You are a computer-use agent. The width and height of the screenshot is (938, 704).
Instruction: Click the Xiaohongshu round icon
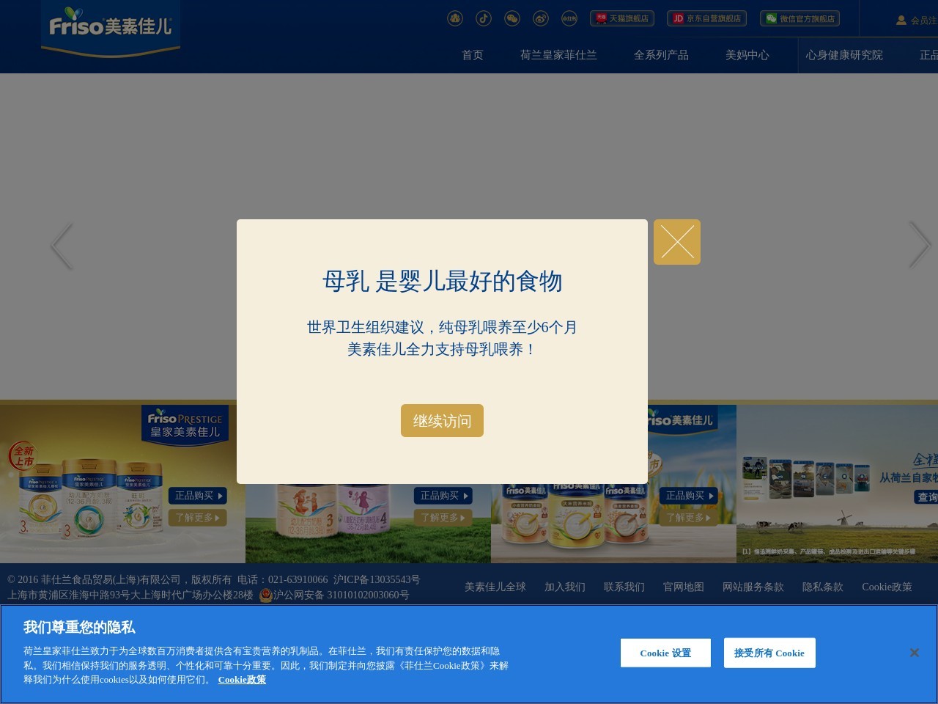[x=569, y=18]
